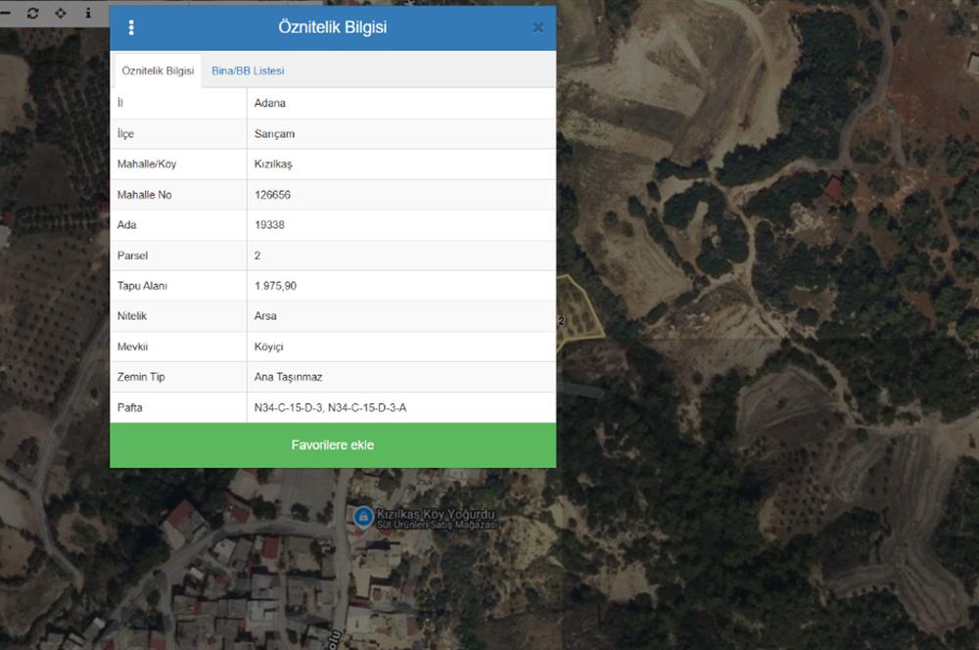Viewport: 979px width, 650px height.
Task: Click the Ada value 19338
Action: point(270,225)
